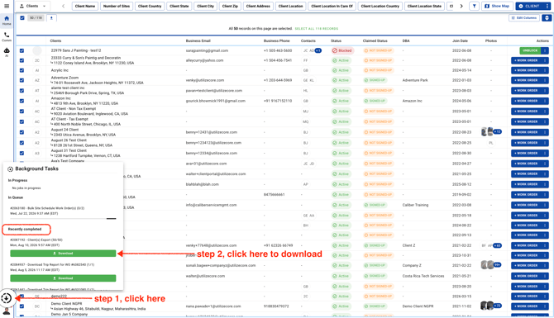
Task: Click the +1 contacts badge on Sara J Painting row
Action: [318, 50]
